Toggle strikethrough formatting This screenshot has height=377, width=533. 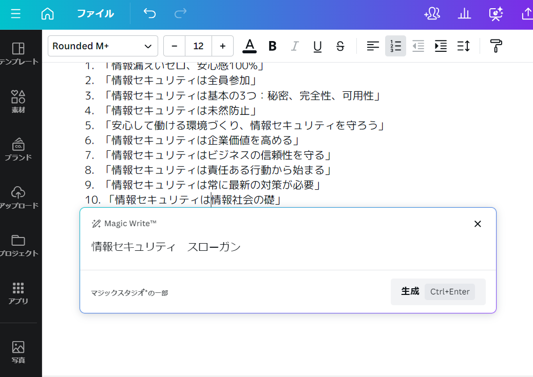(340, 46)
